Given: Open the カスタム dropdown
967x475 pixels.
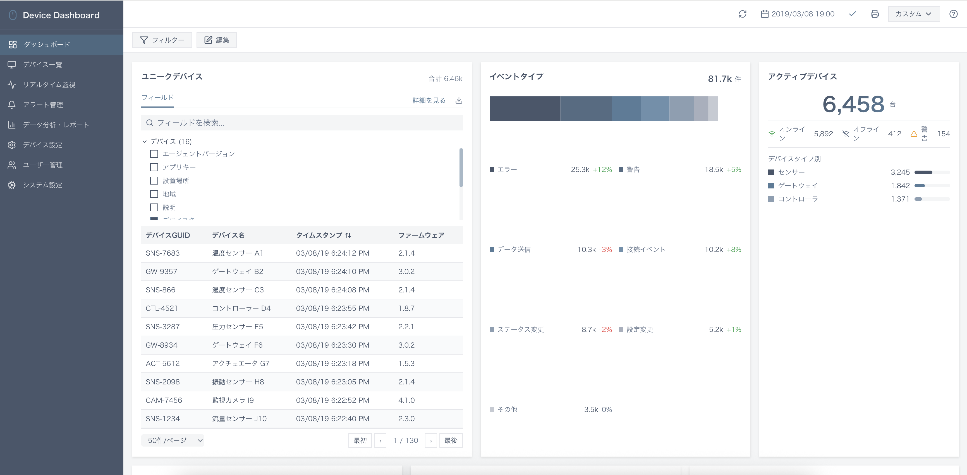Looking at the screenshot, I should tap(914, 14).
